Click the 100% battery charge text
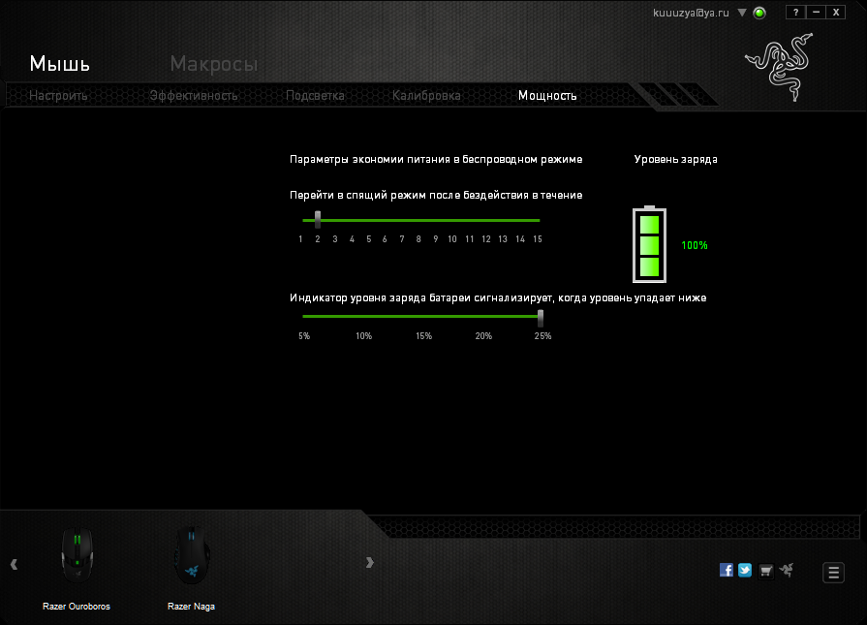The image size is (867, 625). (x=695, y=245)
